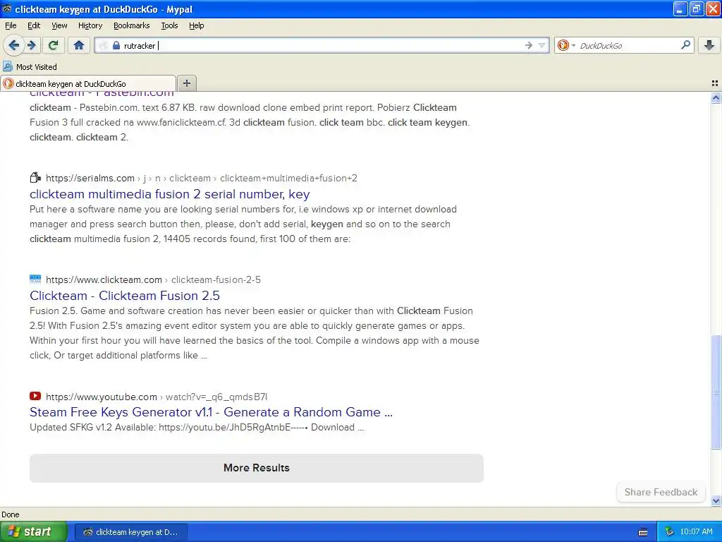Viewport: 722px width, 542px height.
Task: Click the padlock icon in the address bar
Action: tap(116, 46)
